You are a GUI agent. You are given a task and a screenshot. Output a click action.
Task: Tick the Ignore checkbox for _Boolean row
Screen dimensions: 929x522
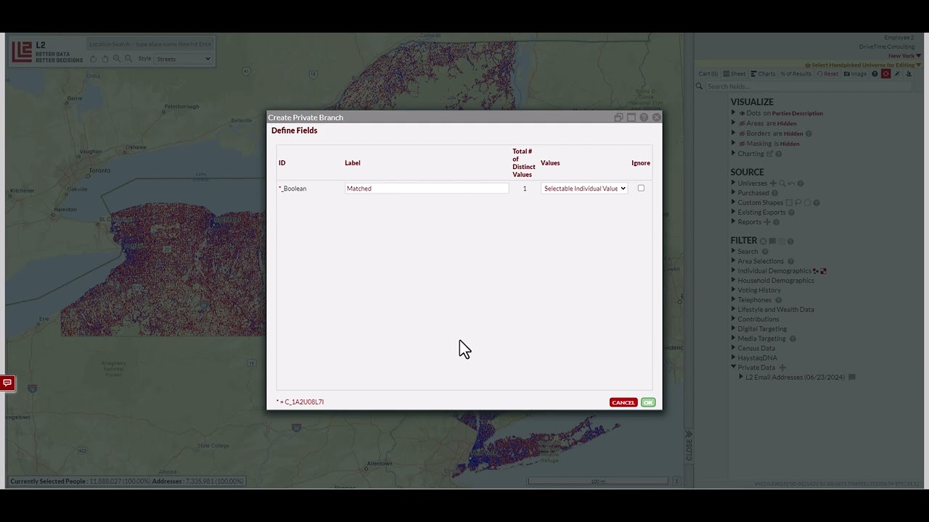click(641, 188)
